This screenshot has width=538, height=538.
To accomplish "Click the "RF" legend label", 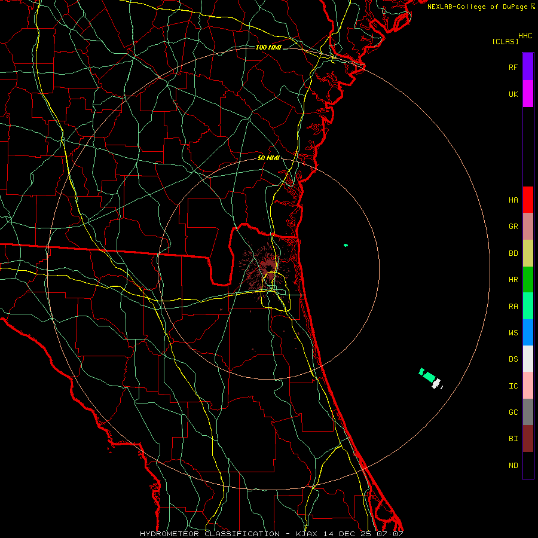I will point(513,67).
